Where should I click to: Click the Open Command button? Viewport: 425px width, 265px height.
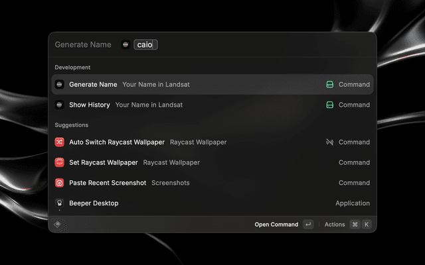[x=284, y=225]
